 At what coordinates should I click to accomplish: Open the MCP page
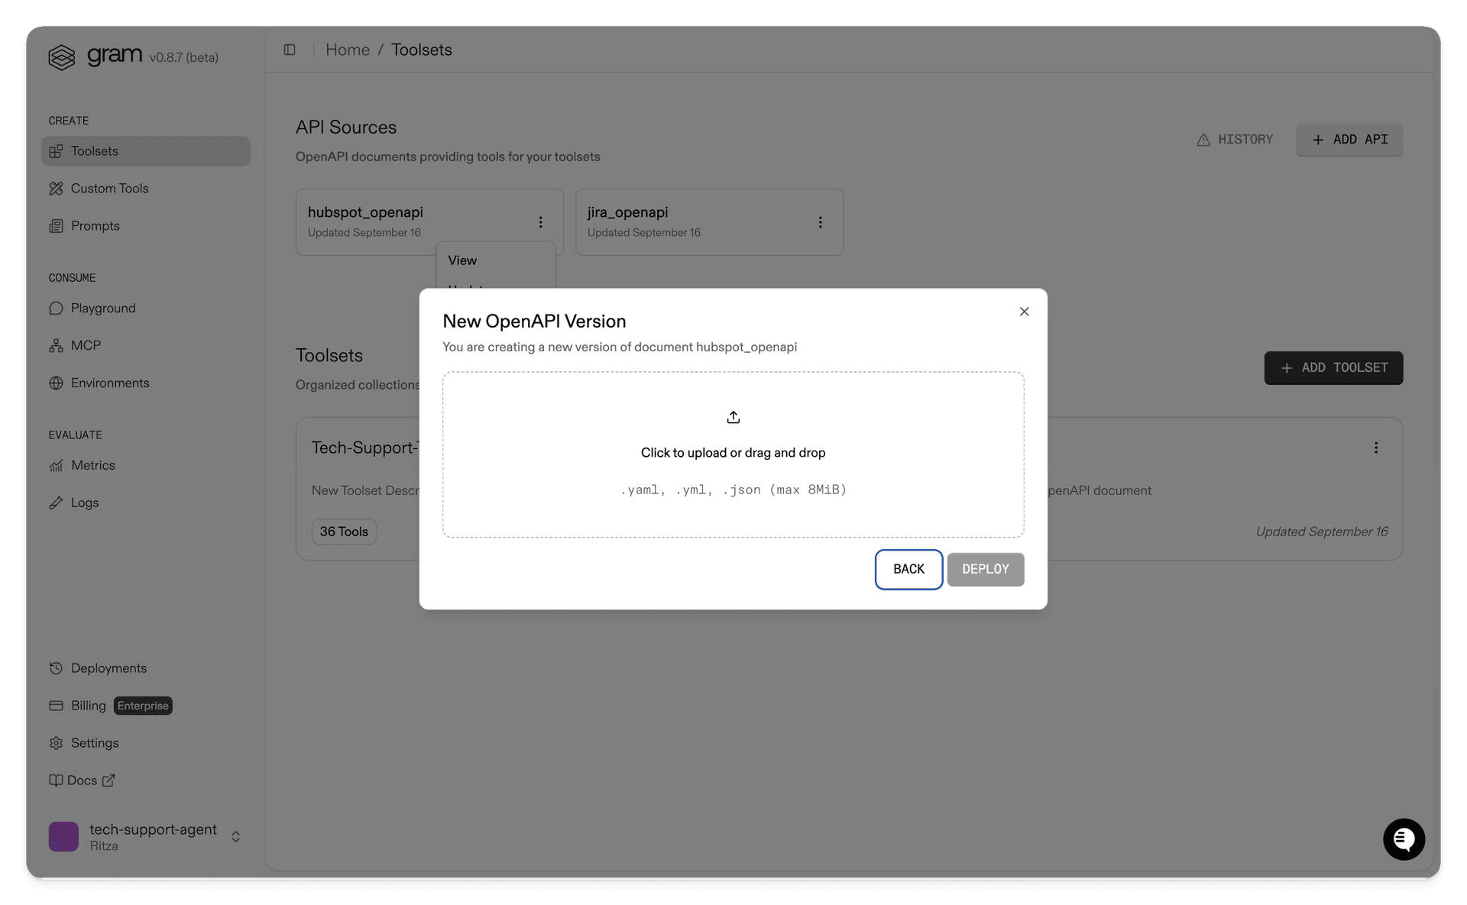coord(85,345)
